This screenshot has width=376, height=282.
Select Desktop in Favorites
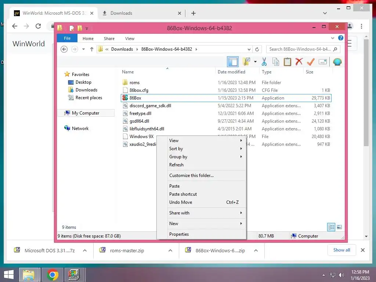pos(83,82)
